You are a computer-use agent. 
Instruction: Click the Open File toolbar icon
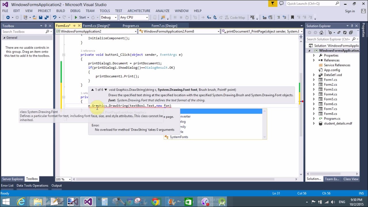click(34, 18)
